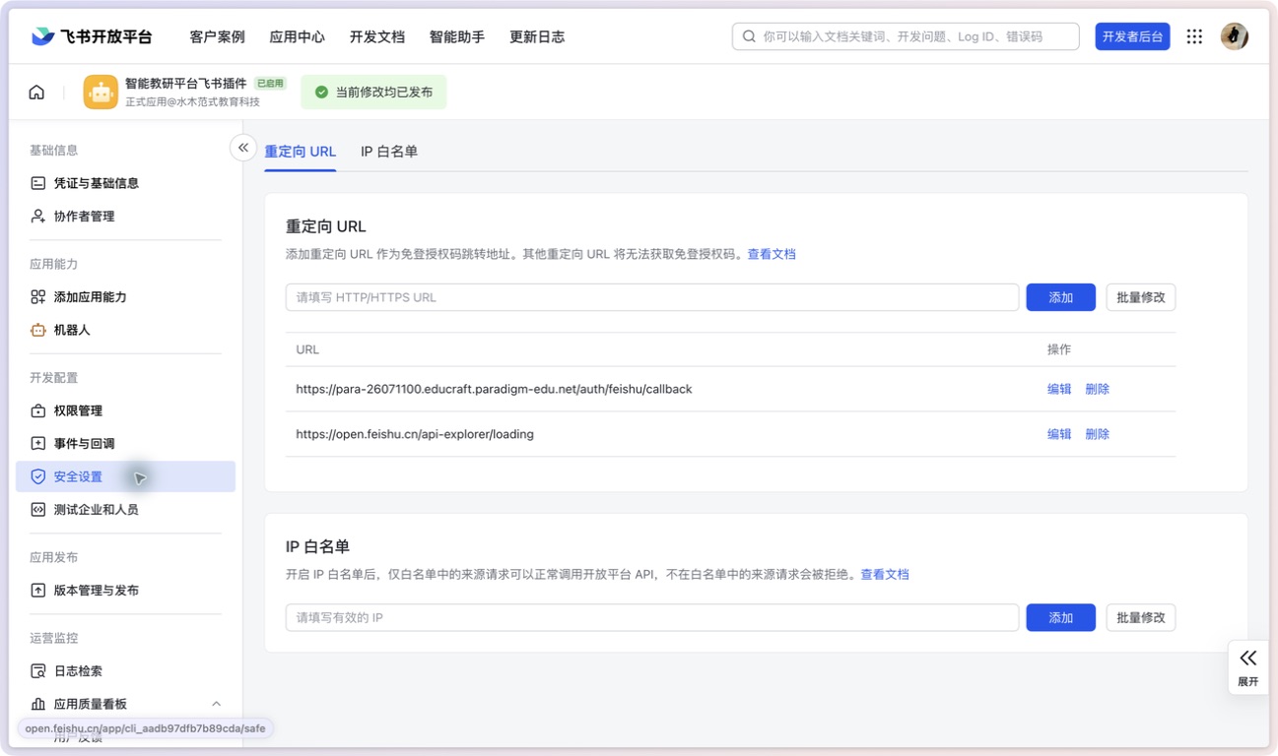The image size is (1278, 756).
Task: Open 查看文档 link under IP 白名单
Action: pos(885,574)
